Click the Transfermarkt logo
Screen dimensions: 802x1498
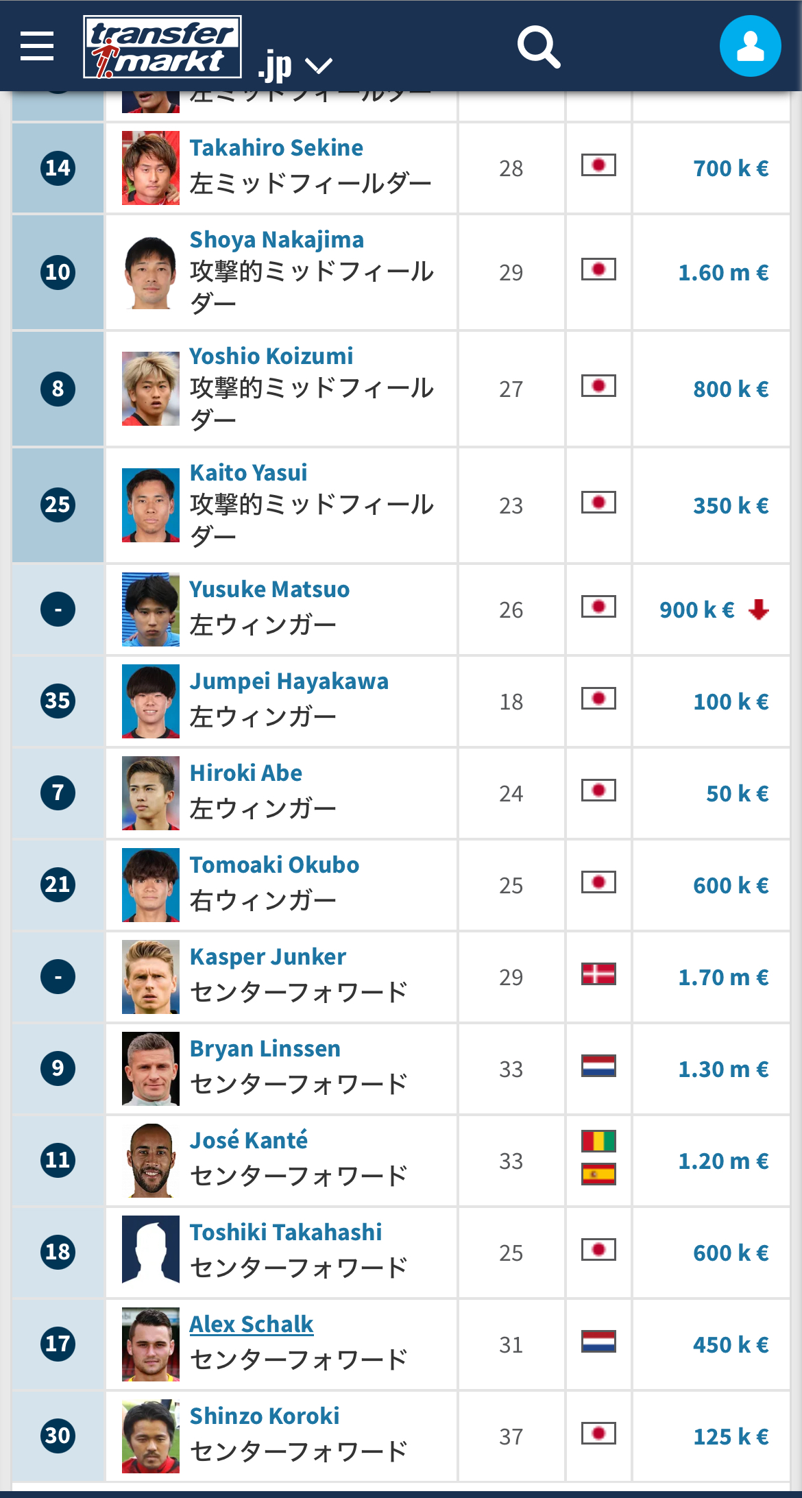[x=162, y=47]
